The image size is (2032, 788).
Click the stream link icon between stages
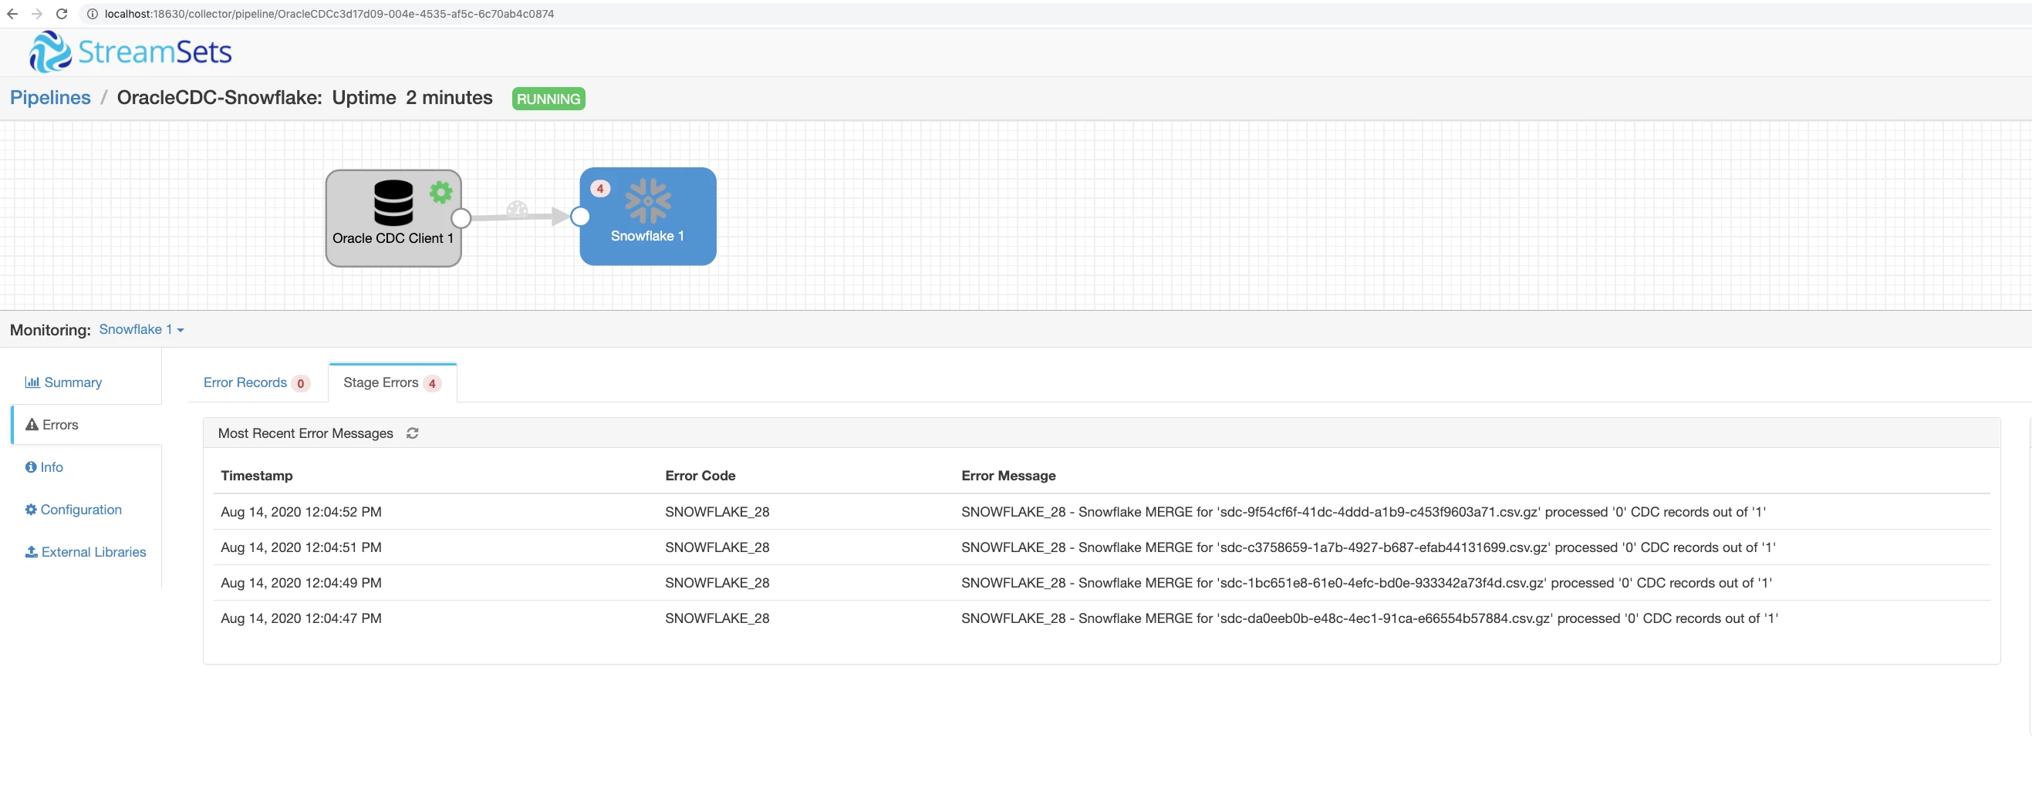click(x=517, y=209)
